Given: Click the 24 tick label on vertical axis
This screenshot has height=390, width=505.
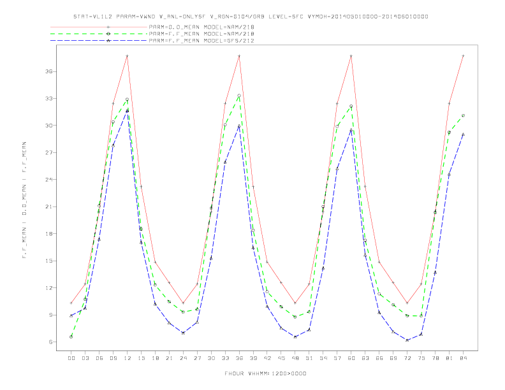Looking at the screenshot, I should 48,180.
